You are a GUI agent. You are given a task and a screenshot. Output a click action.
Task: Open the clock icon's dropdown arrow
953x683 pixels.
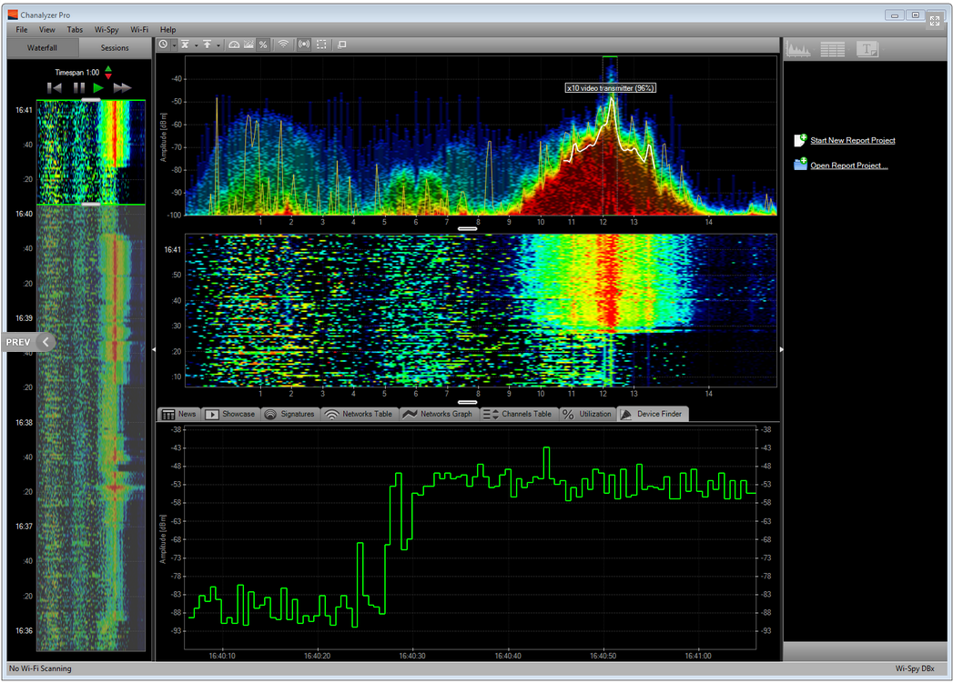click(x=174, y=44)
